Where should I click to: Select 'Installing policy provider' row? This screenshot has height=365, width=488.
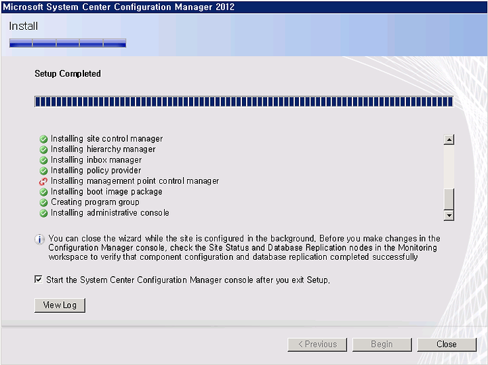pyautogui.click(x=90, y=171)
